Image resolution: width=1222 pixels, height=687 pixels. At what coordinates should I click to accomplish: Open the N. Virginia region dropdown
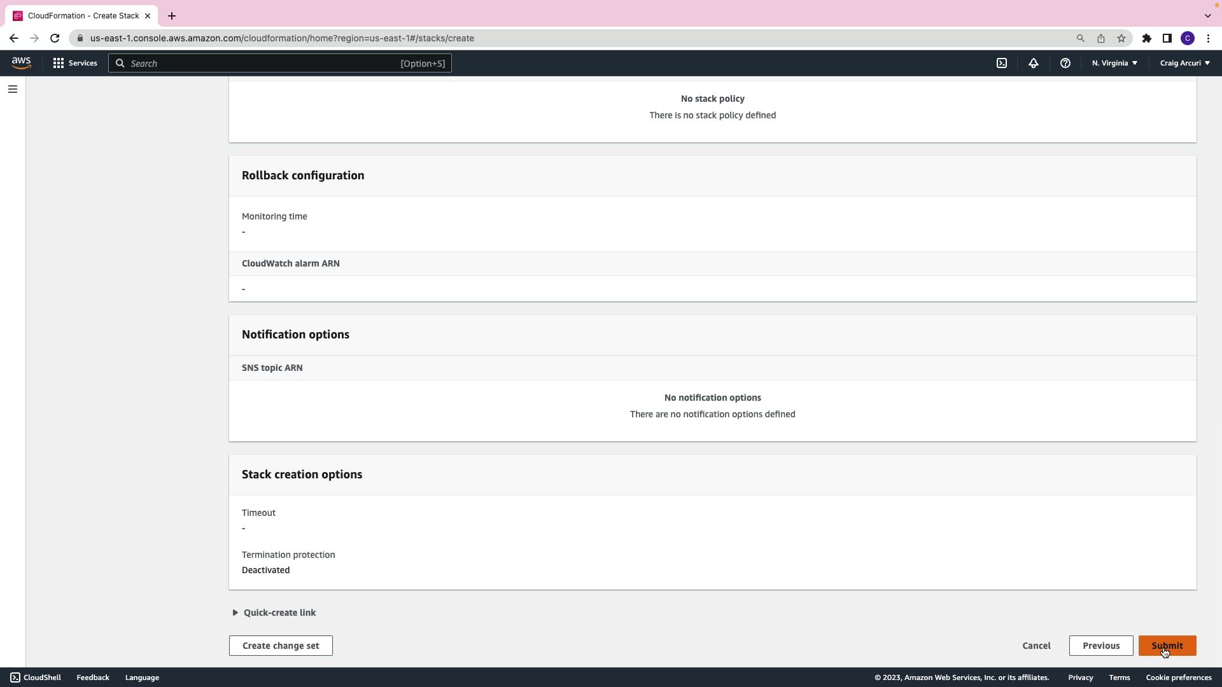(1114, 63)
